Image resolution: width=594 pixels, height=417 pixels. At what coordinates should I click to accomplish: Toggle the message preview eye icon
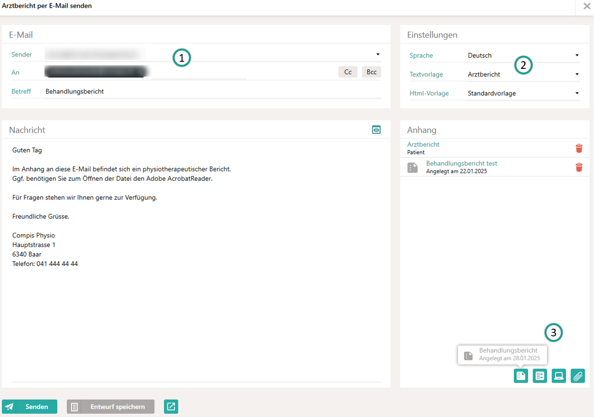(x=376, y=130)
